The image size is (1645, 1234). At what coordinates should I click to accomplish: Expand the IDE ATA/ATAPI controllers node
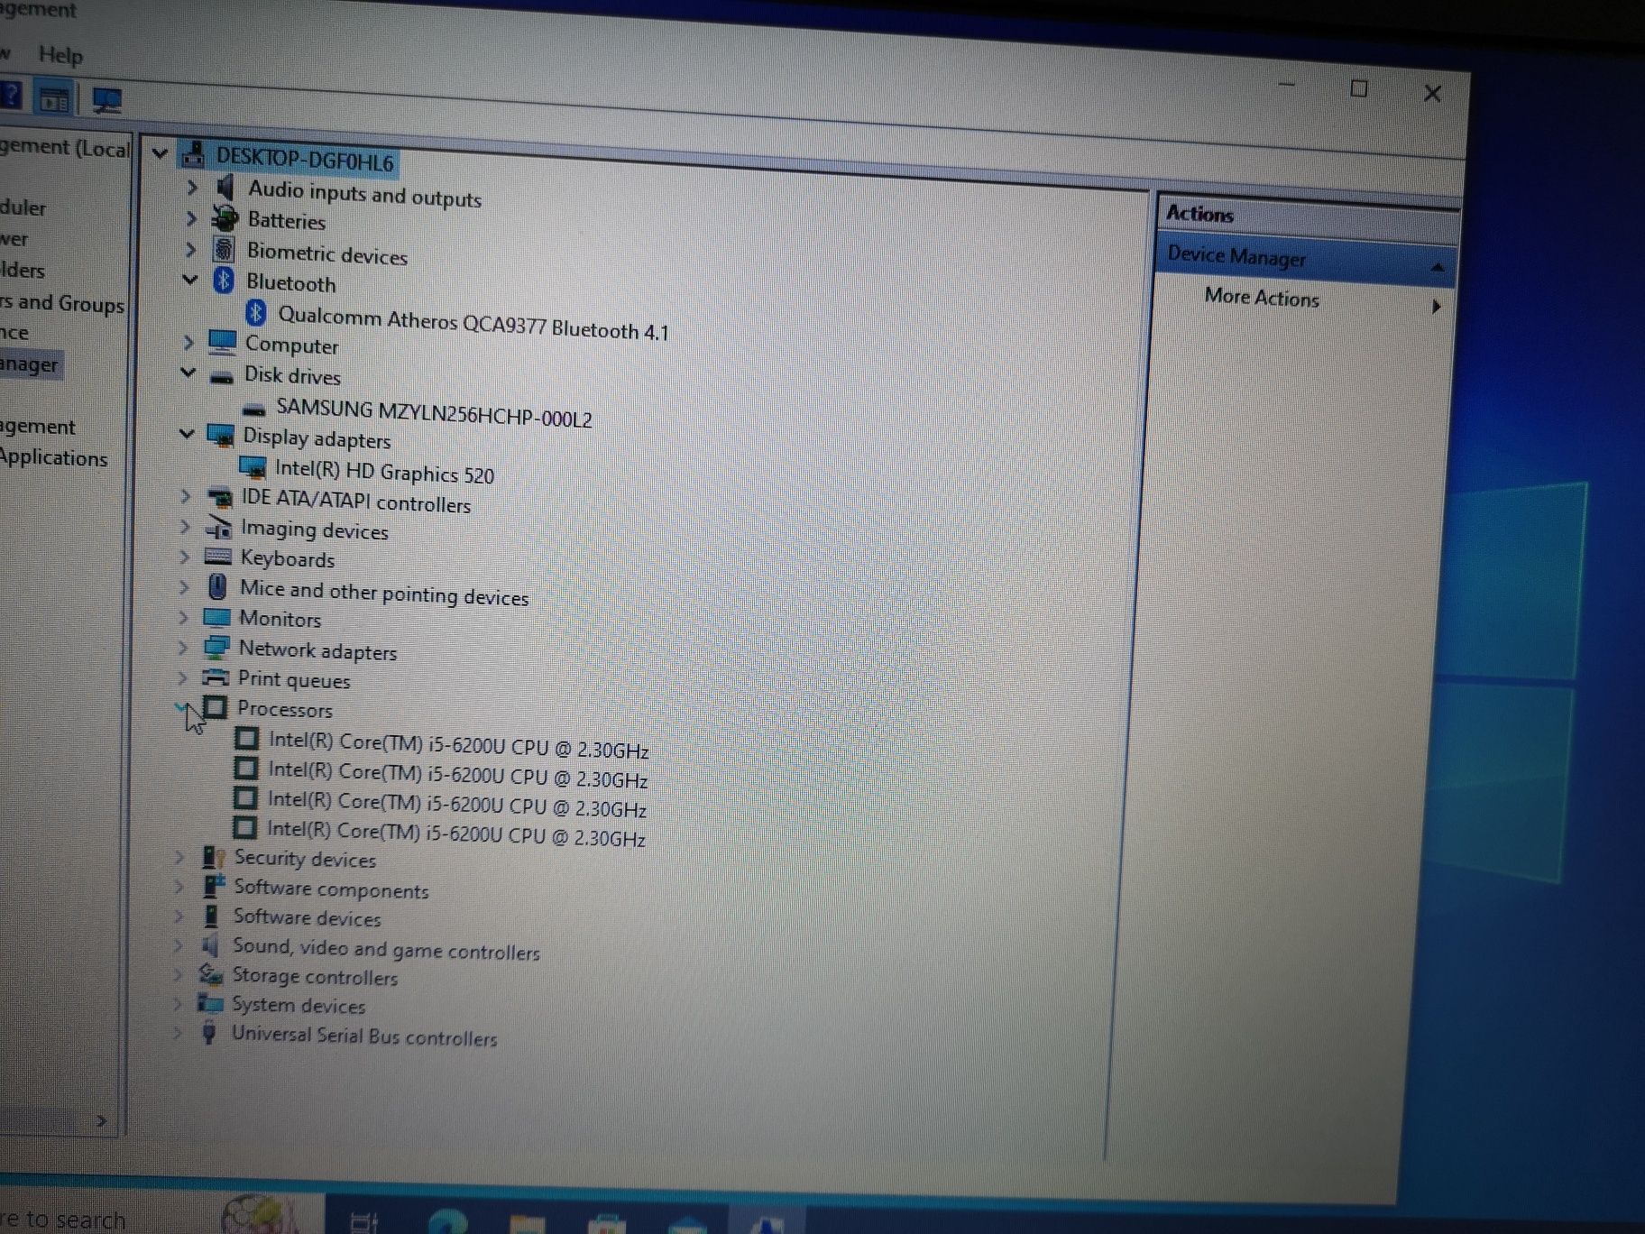[186, 495]
